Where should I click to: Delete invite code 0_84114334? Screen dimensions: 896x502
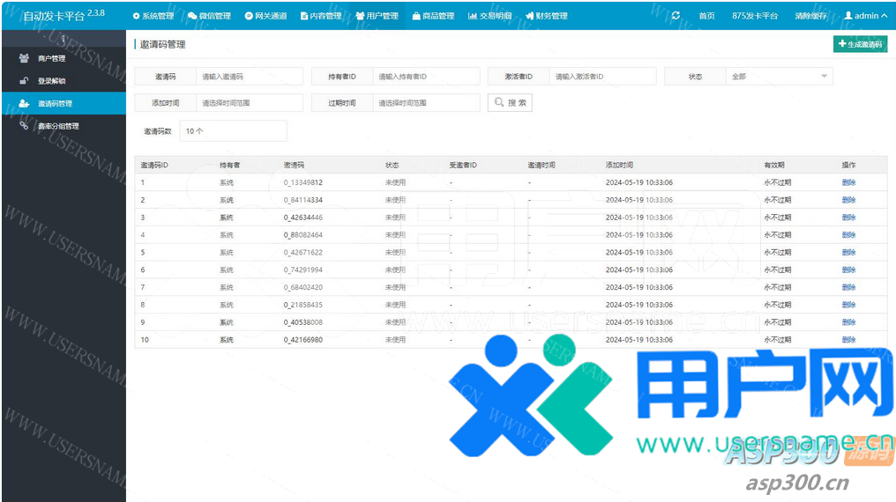coord(848,200)
